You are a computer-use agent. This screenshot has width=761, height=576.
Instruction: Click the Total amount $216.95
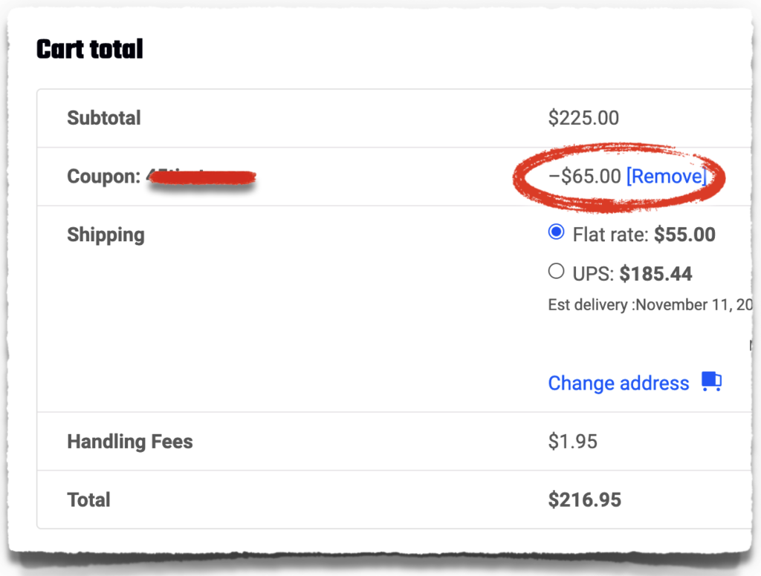(x=584, y=500)
